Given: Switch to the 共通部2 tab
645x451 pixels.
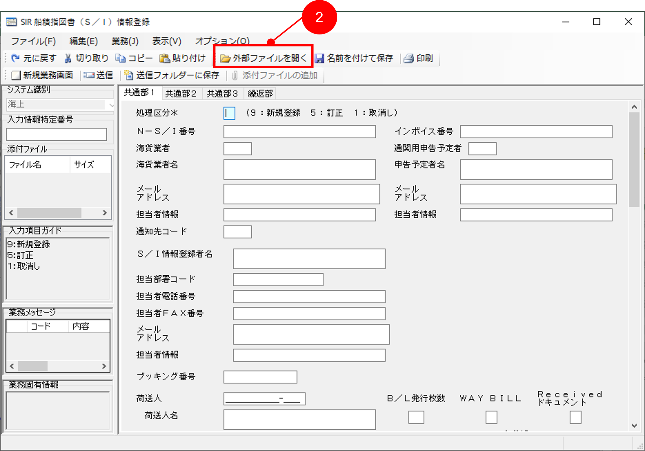Looking at the screenshot, I should pyautogui.click(x=181, y=93).
